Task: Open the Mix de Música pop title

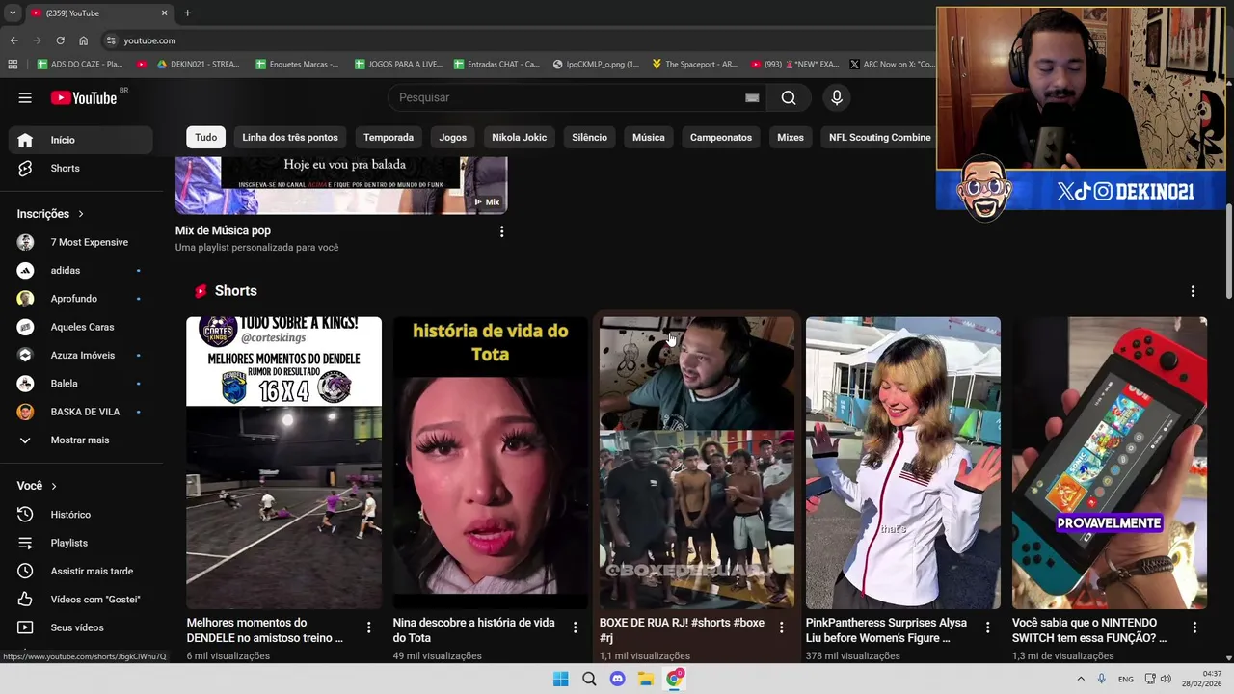Action: [x=223, y=230]
